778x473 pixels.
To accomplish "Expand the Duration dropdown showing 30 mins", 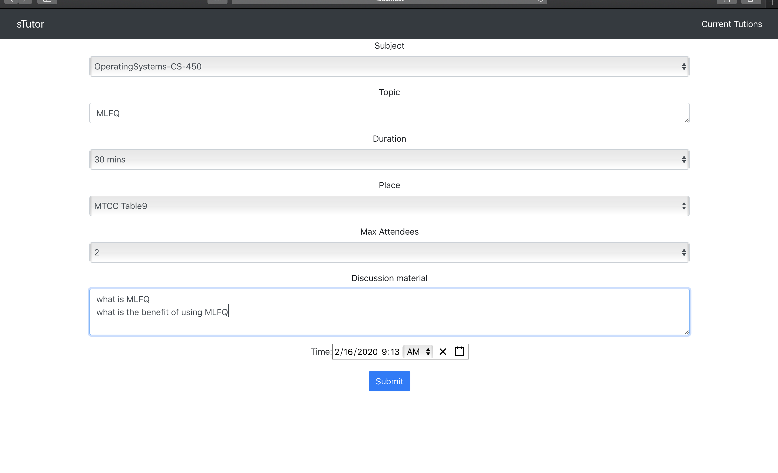I will (x=389, y=159).
